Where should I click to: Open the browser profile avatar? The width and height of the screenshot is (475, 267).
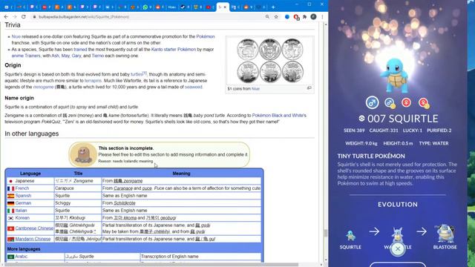click(x=313, y=17)
